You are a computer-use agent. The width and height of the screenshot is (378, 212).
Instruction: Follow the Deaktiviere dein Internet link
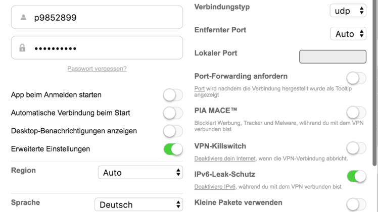click(225, 158)
